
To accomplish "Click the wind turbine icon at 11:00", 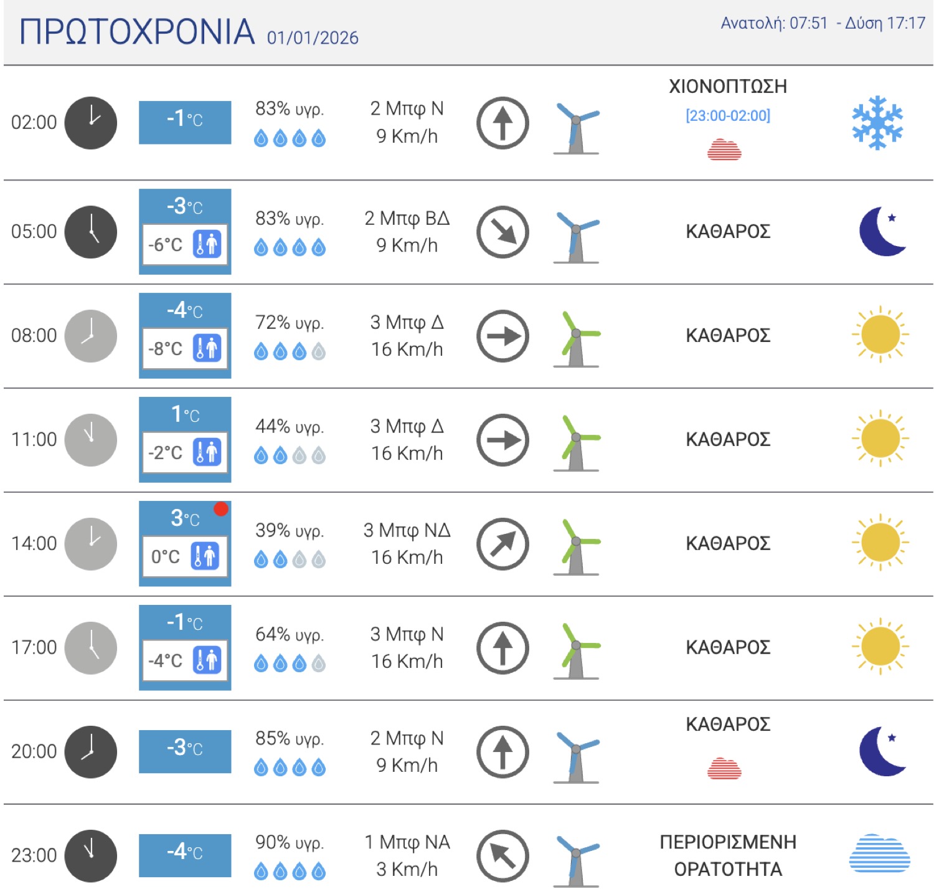I will [x=576, y=442].
